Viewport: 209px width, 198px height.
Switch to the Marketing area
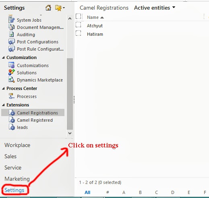pyautogui.click(x=17, y=179)
